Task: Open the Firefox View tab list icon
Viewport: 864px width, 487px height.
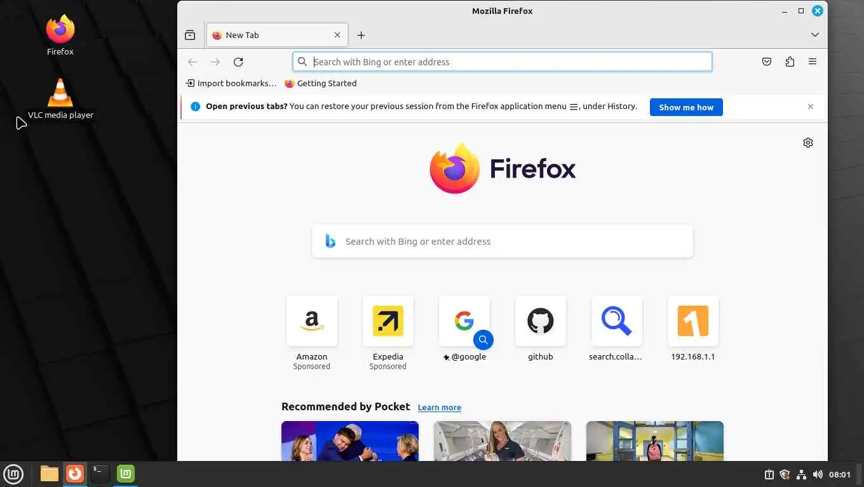Action: [190, 35]
